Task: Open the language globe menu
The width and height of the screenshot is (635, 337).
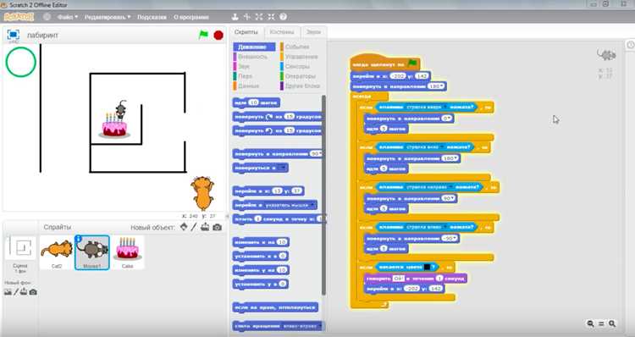Action: tap(47, 17)
